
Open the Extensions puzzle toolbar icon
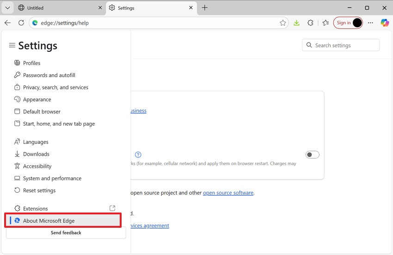310,23
